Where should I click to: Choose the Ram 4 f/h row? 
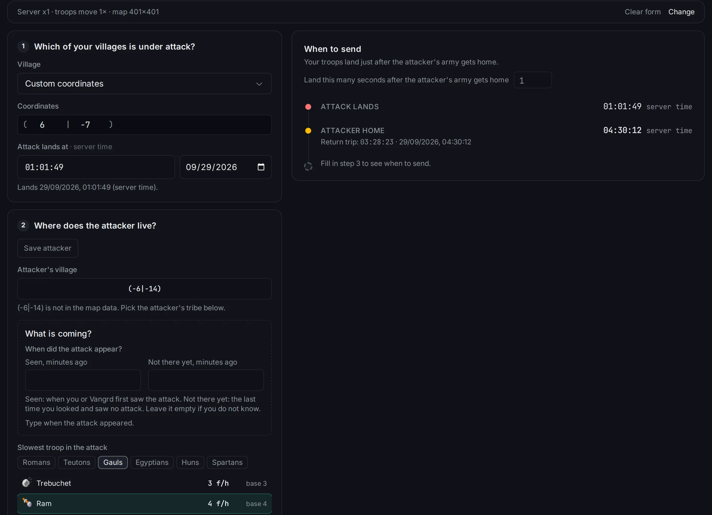click(145, 503)
